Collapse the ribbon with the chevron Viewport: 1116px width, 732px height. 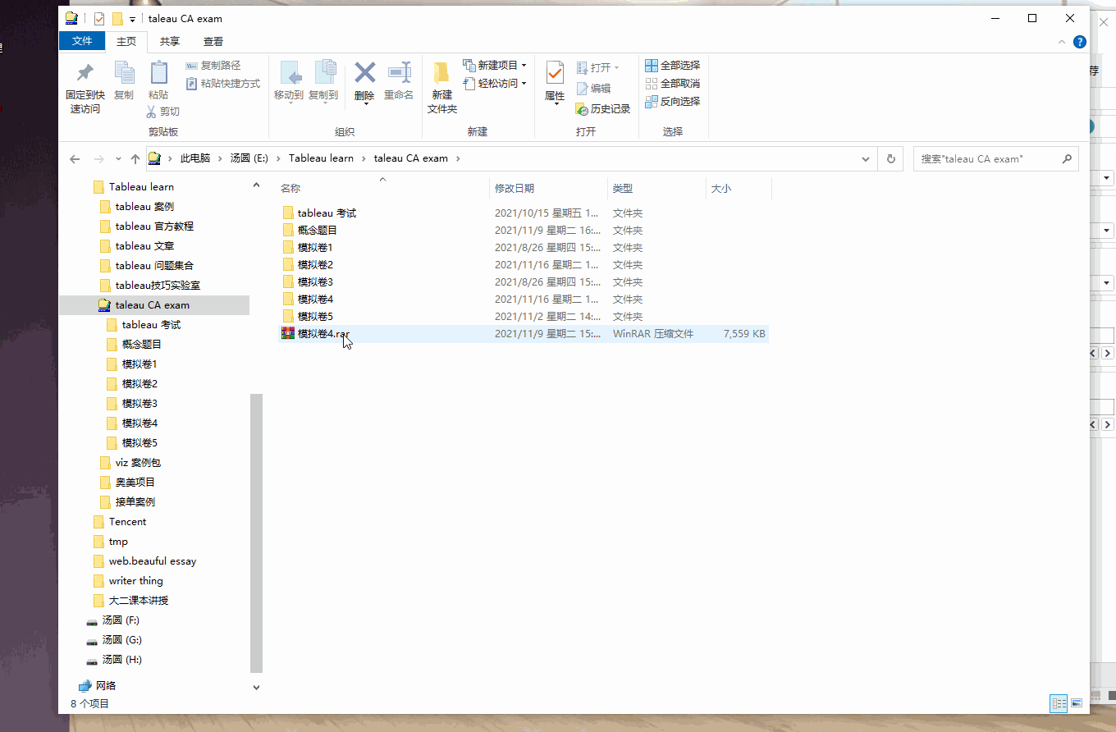tap(1063, 42)
